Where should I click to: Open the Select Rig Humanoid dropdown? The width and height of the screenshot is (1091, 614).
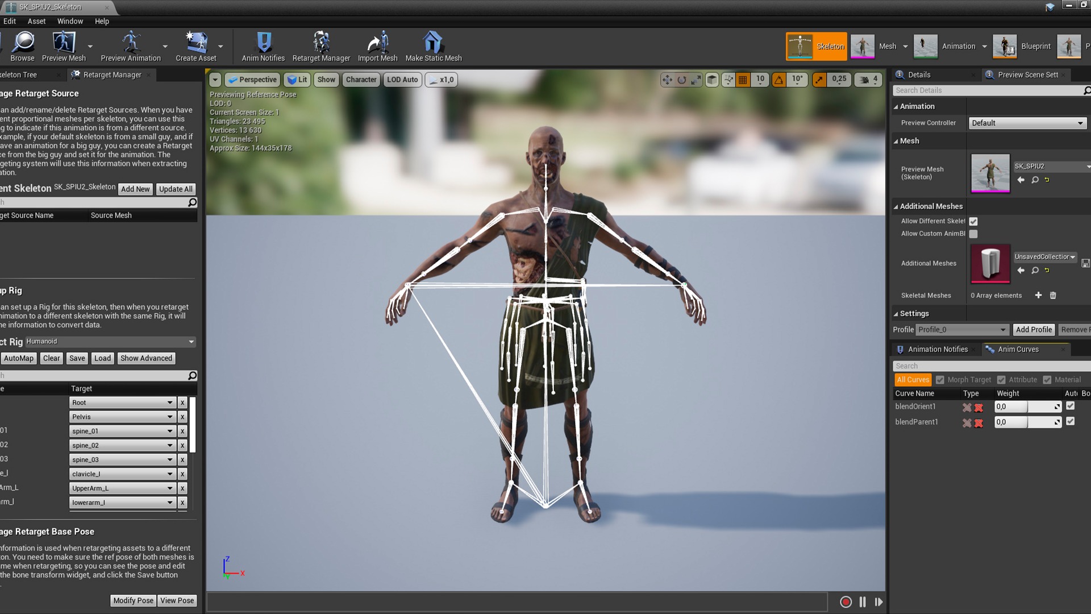point(110,342)
